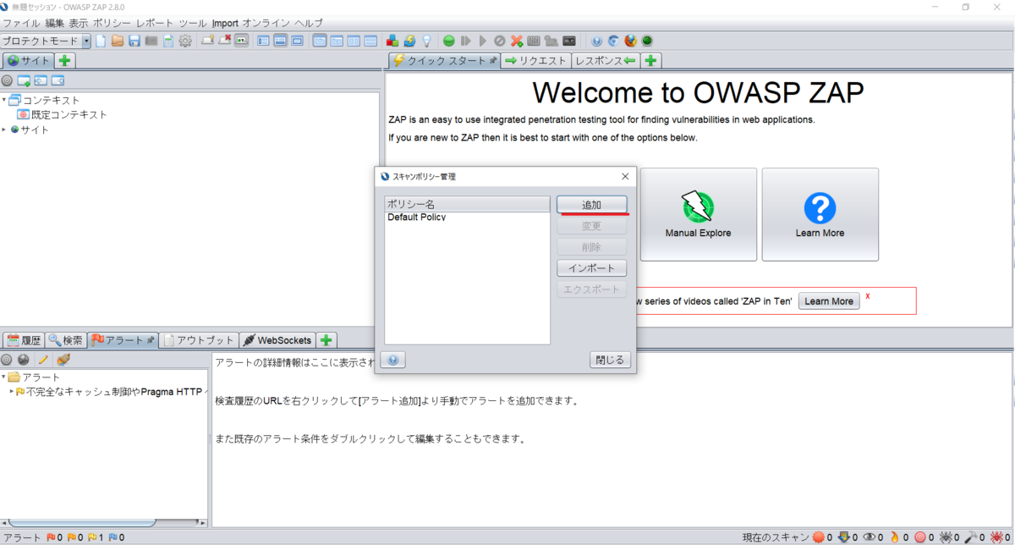Click the blue help icon in main toolbar
The image size is (1015, 545).
[x=596, y=41]
